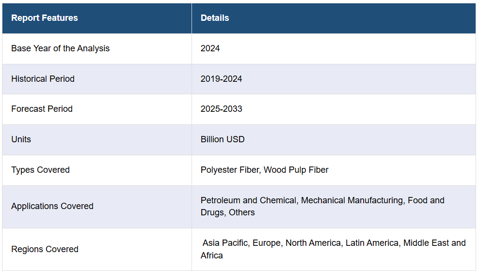Click the Petroleum and Chemical applications text
Viewport: 479px width, 271px height.
click(249, 200)
